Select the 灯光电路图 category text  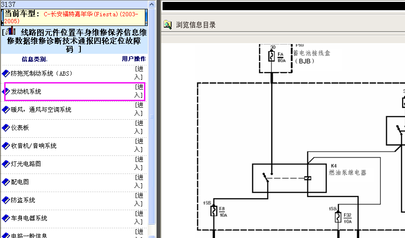tap(26, 164)
